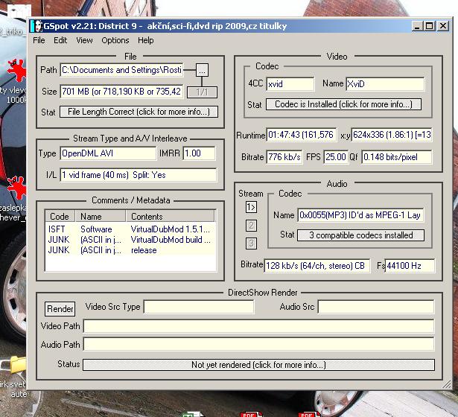The height and width of the screenshot is (417, 458).
Task: Select audio stream 2 button
Action: coord(251,225)
